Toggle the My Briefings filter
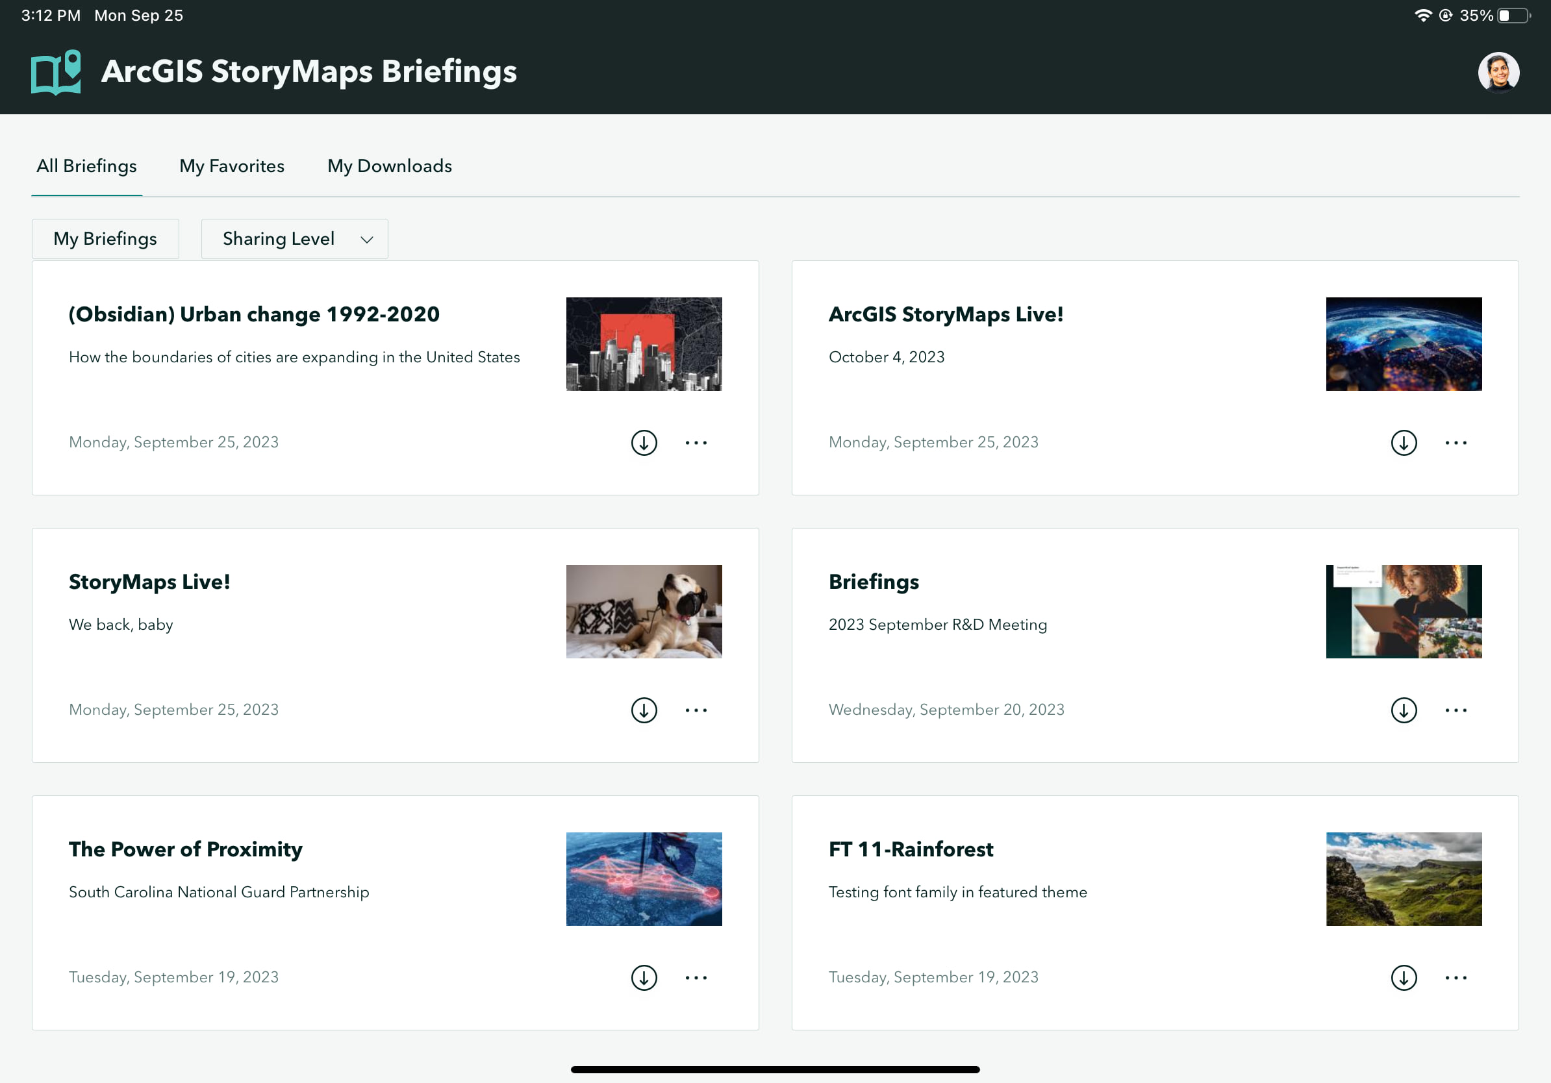The height and width of the screenshot is (1083, 1551). pyautogui.click(x=105, y=239)
